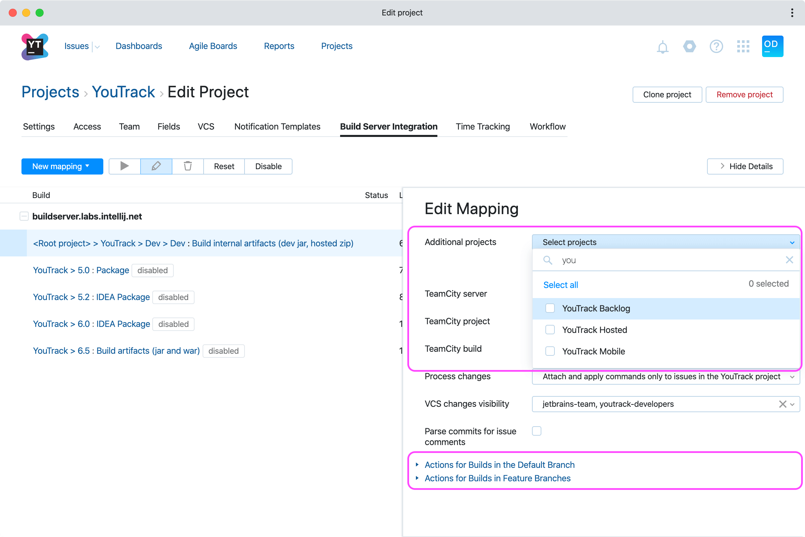Clear the project search with X icon

click(789, 260)
